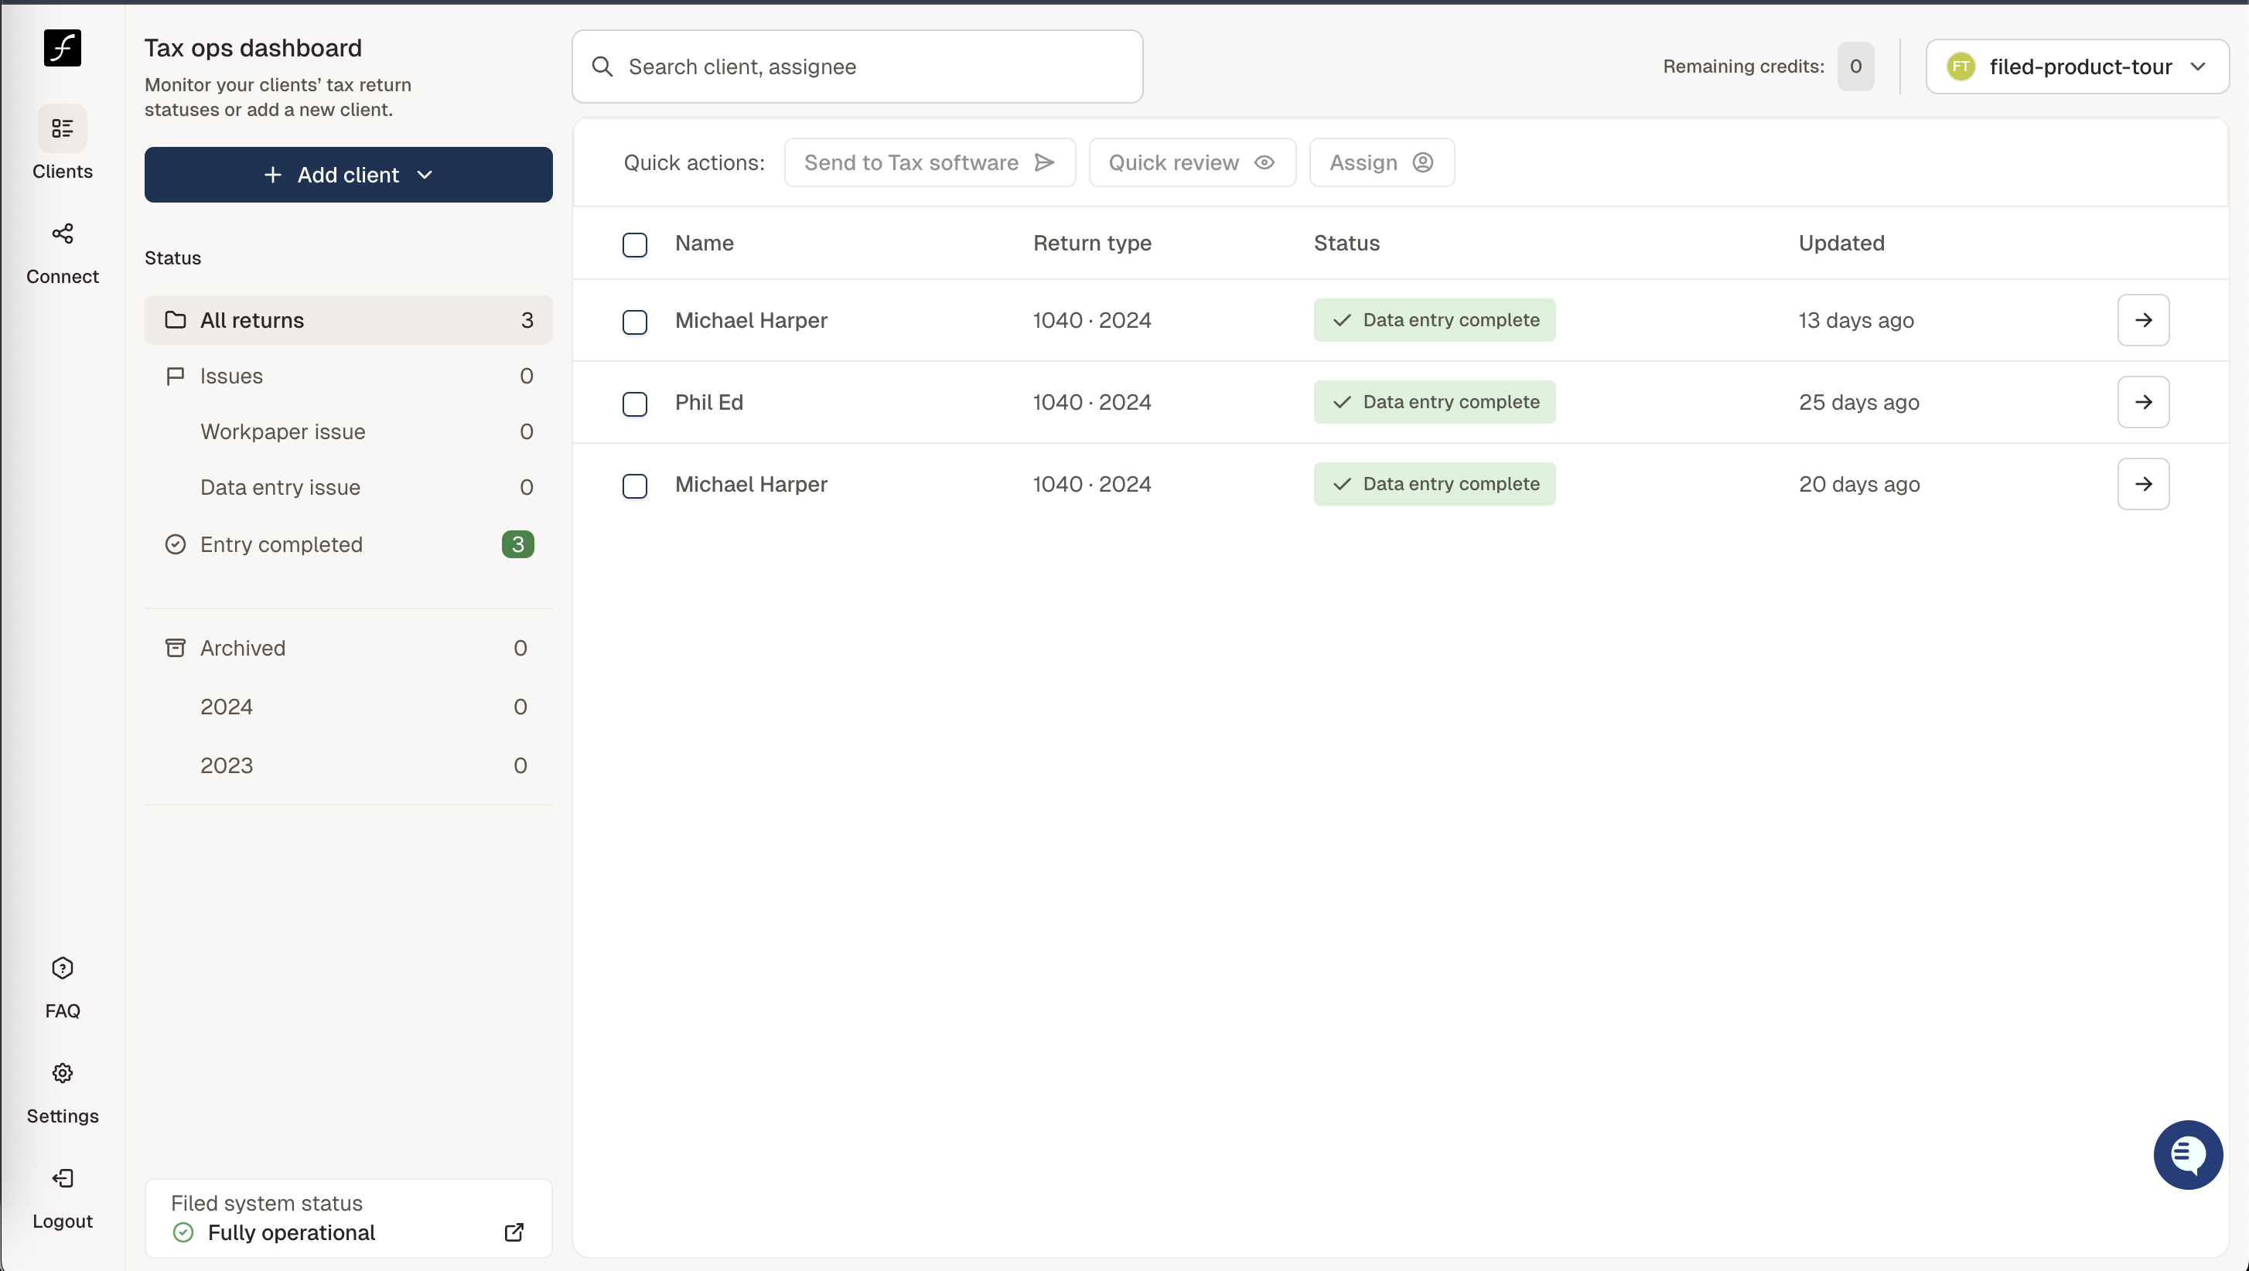The height and width of the screenshot is (1271, 2249).
Task: Click the search magnifier icon
Action: 602,66
